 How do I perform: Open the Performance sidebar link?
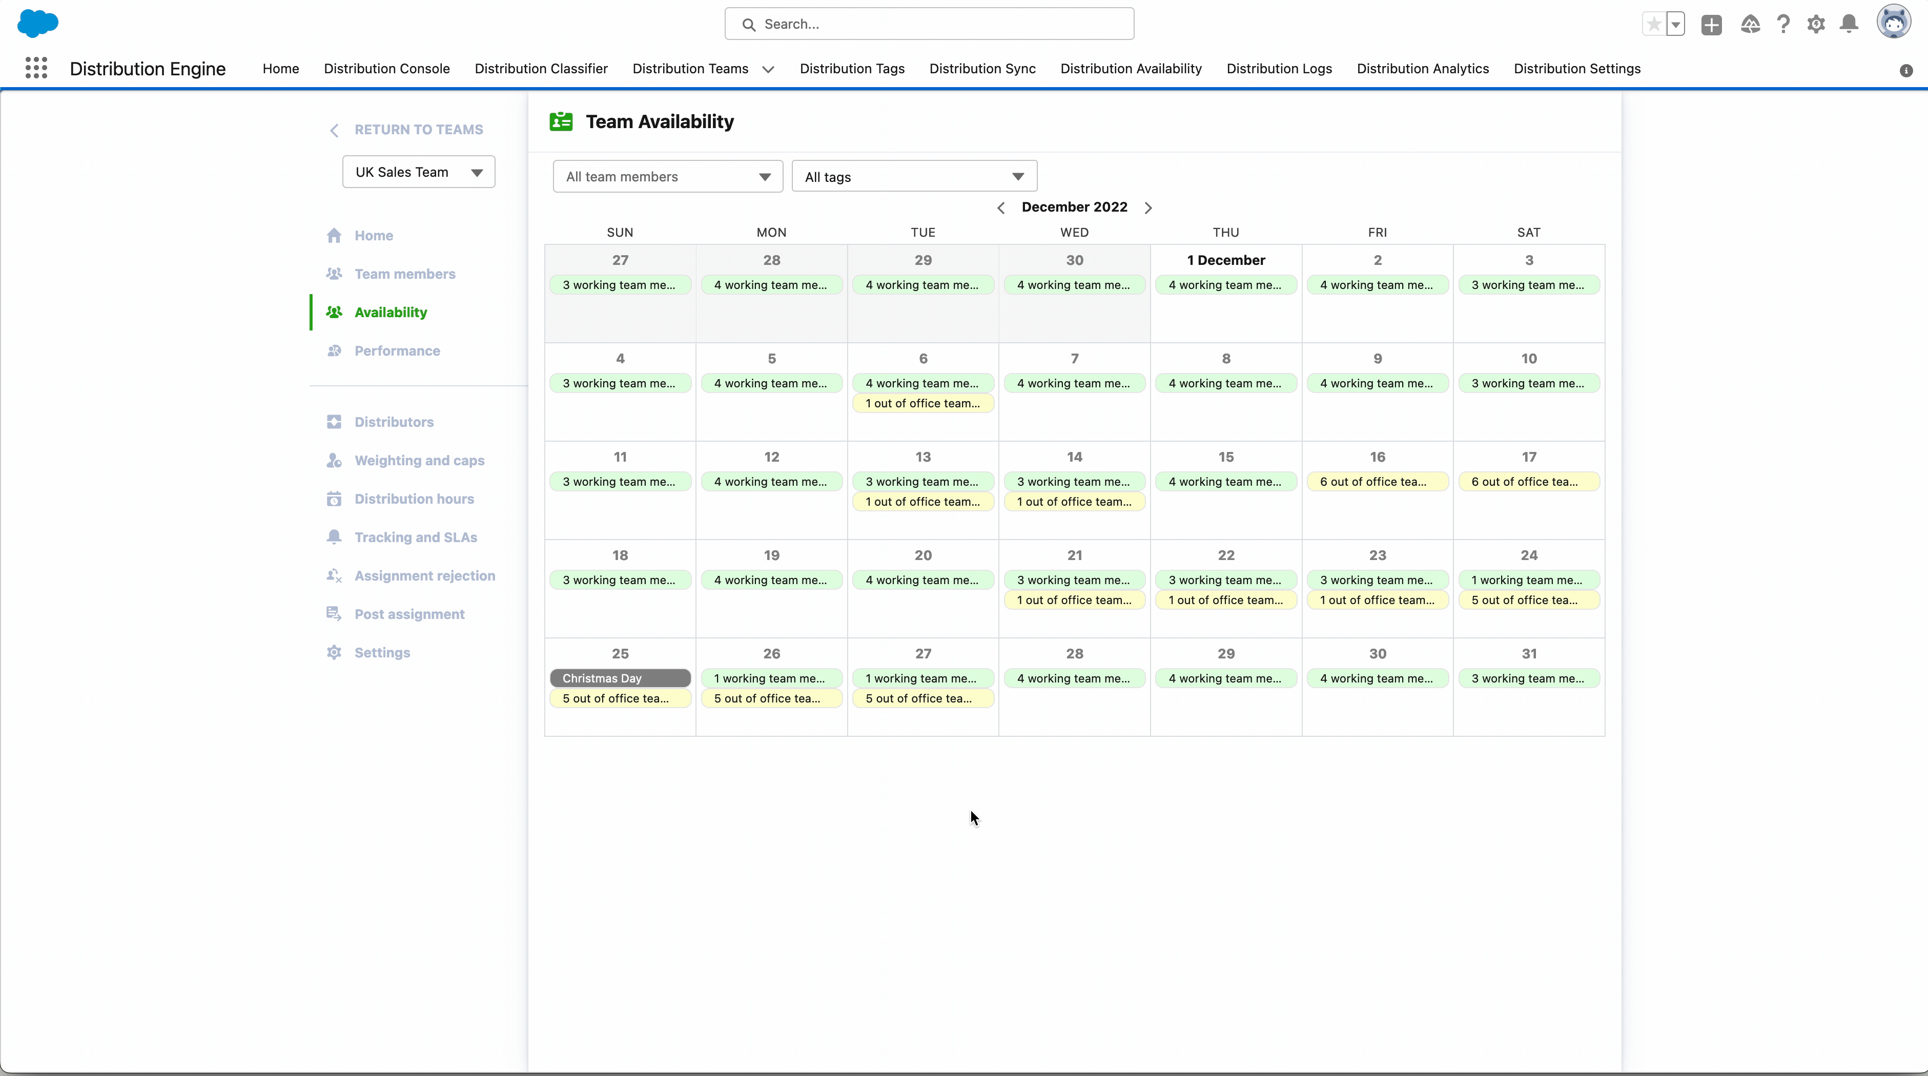[397, 351]
